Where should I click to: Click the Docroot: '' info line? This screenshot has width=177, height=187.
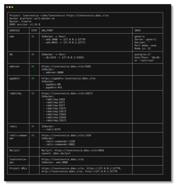[x=142, y=42]
